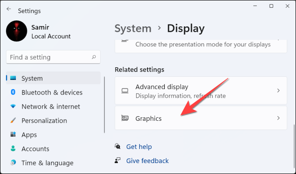
Task: Select System in the sidebar
Action: 53,78
